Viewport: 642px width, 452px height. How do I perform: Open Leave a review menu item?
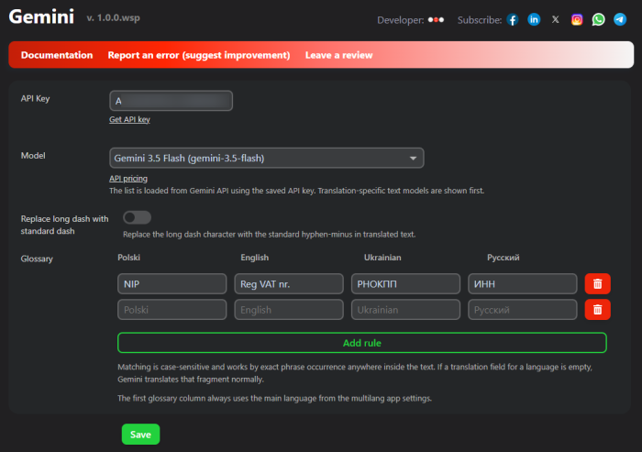tap(338, 55)
